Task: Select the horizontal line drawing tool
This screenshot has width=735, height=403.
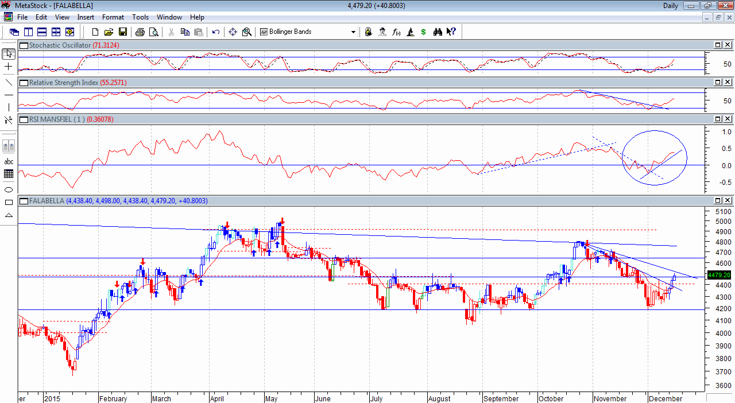Action: coord(9,94)
